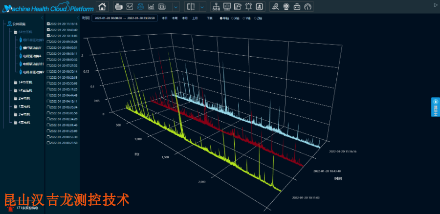Click the 下载 download link
This screenshot has width=440, height=214.
[210, 18]
